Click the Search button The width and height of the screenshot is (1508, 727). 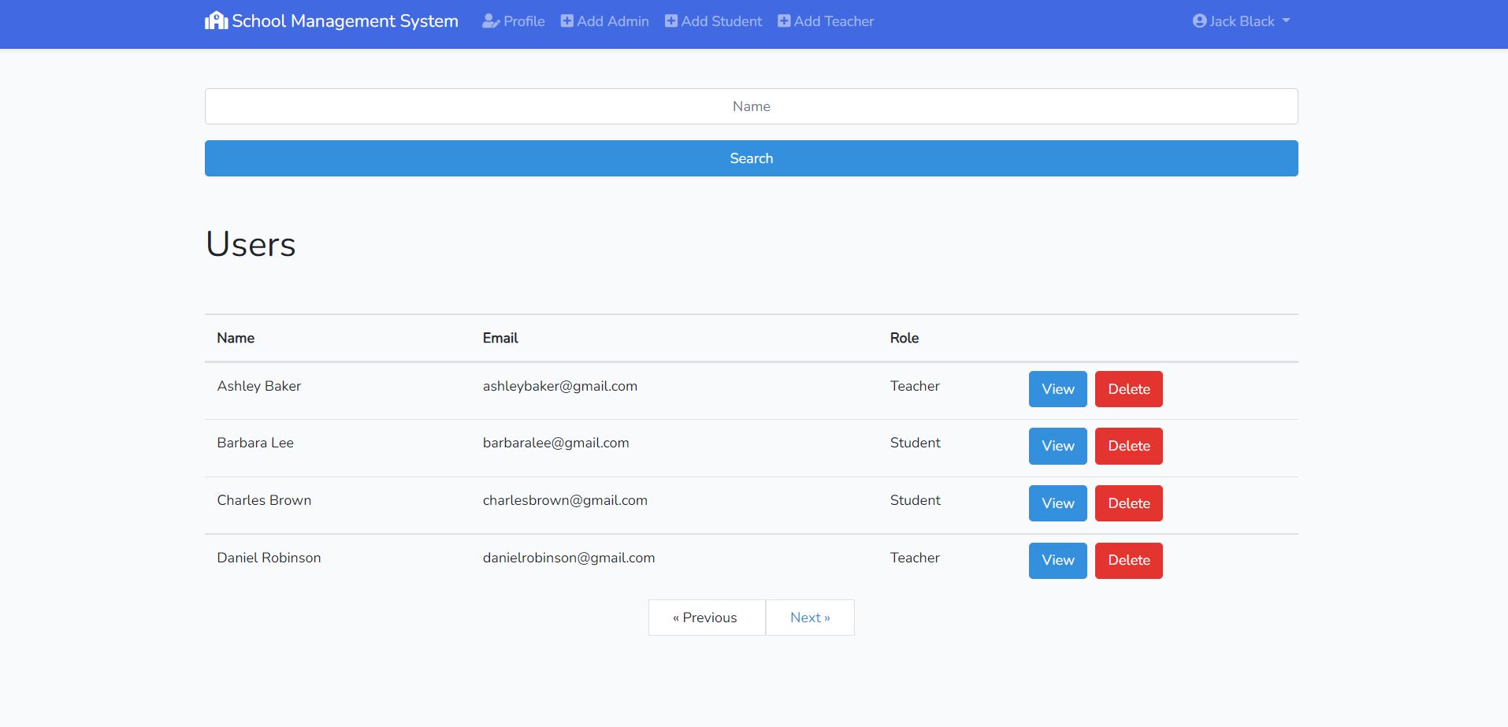click(750, 158)
